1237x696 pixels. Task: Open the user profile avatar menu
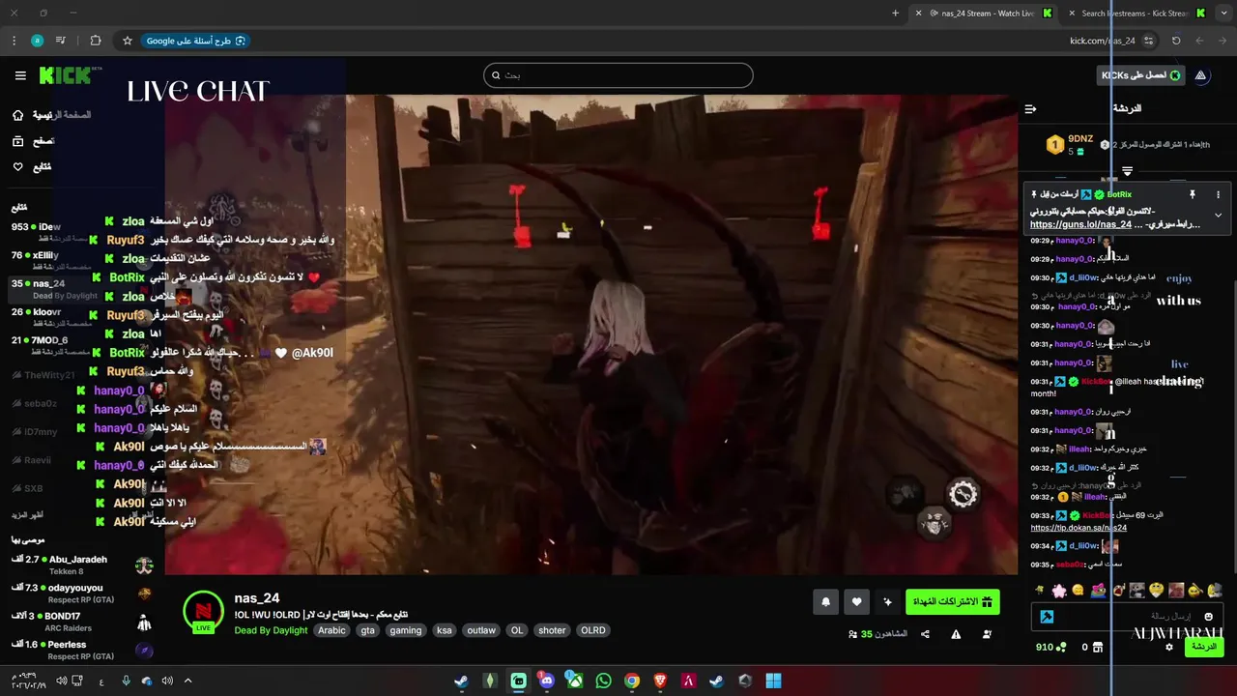(1200, 75)
